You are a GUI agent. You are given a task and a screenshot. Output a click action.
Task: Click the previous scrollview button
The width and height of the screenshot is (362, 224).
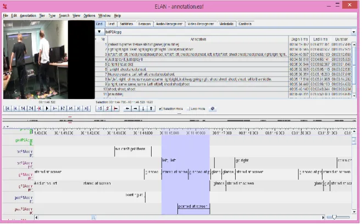(x=15, y=108)
